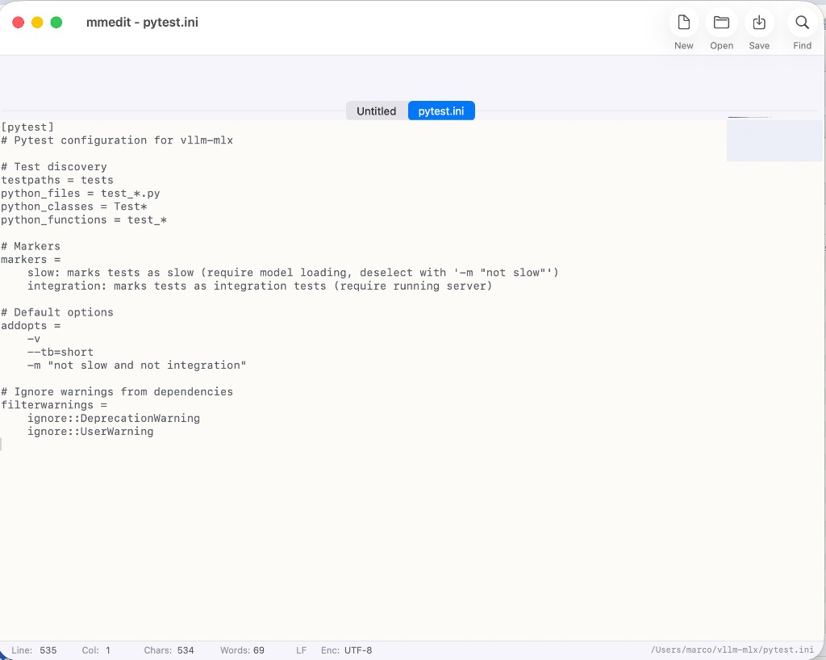Open search using the Find icon
Viewport: 826px width, 660px height.
pyautogui.click(x=802, y=23)
